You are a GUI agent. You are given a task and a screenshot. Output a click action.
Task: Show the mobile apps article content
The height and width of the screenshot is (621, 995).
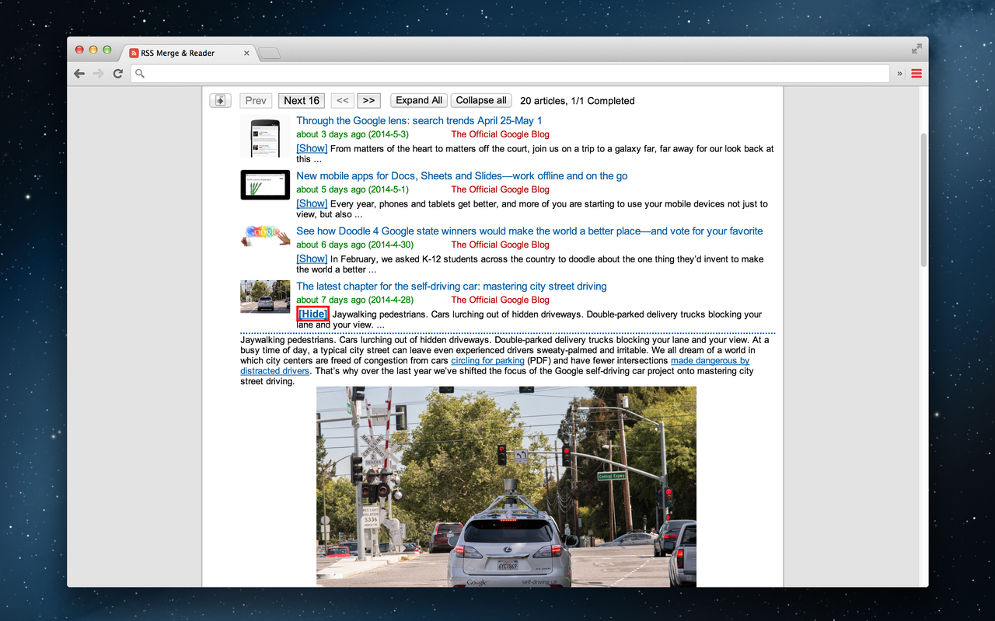[x=312, y=203]
